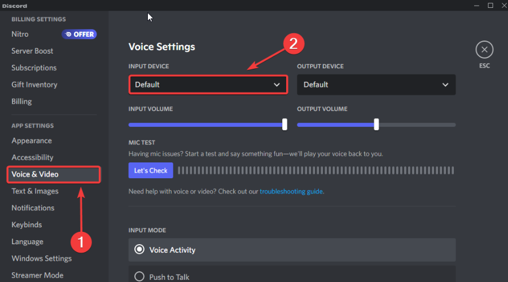Open Text & Images settings
Screen dimensions: 508x282
(x=35, y=191)
